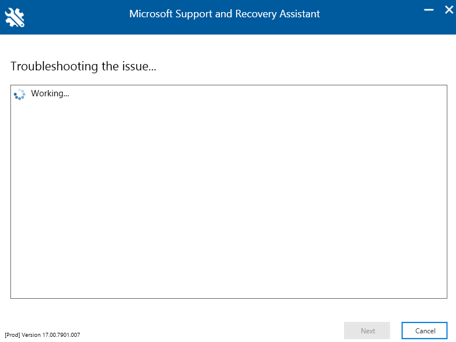
Task: Close the Support and Recovery Assistant window
Action: (448, 10)
